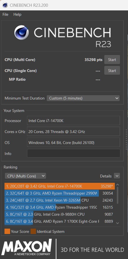
Task: Click the brown Identical System legend swatch
Action: click(33, 231)
